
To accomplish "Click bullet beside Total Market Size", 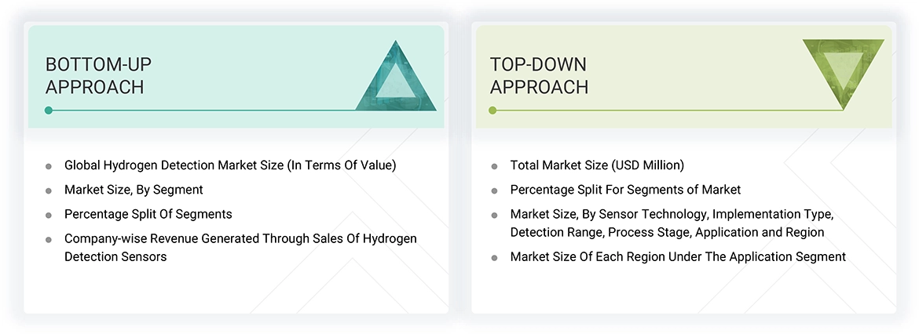I will pos(494,166).
